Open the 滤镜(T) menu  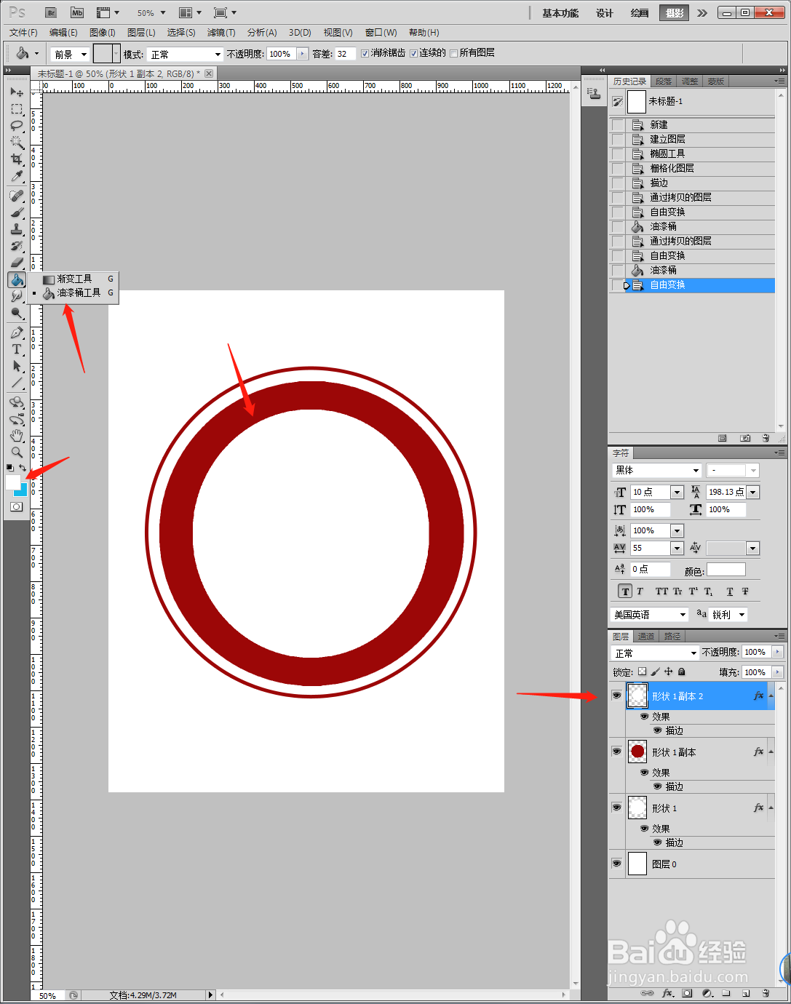[x=220, y=33]
